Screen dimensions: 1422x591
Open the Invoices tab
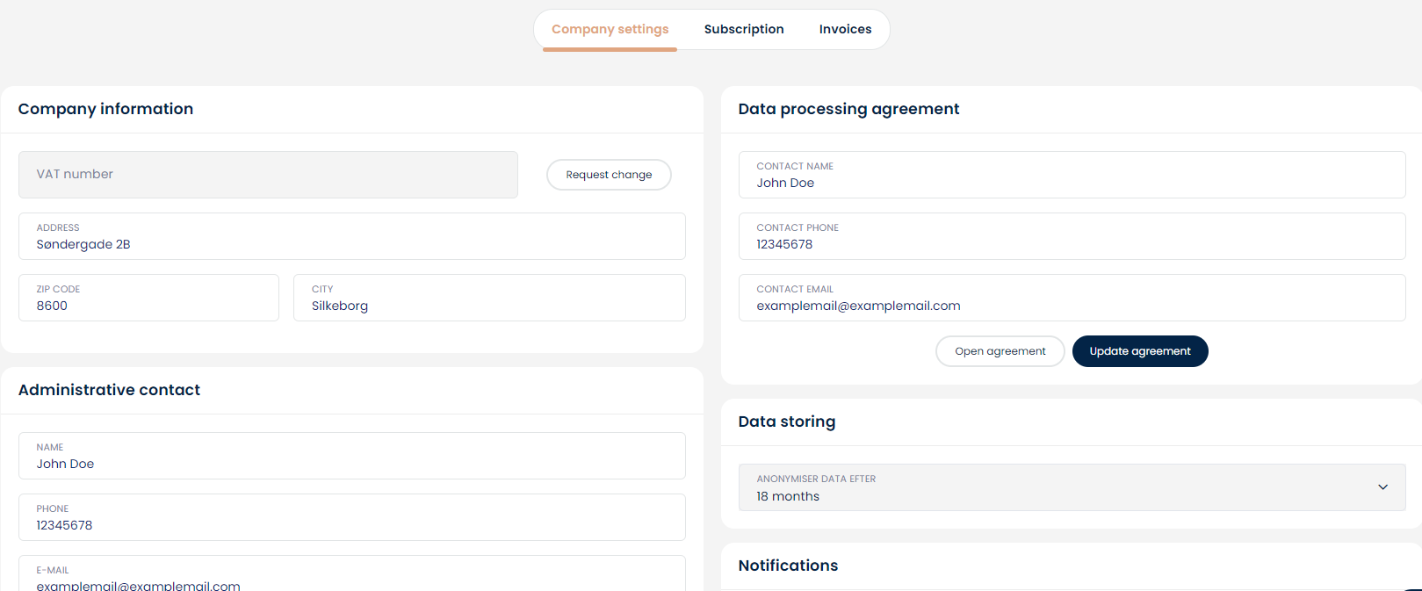[845, 29]
